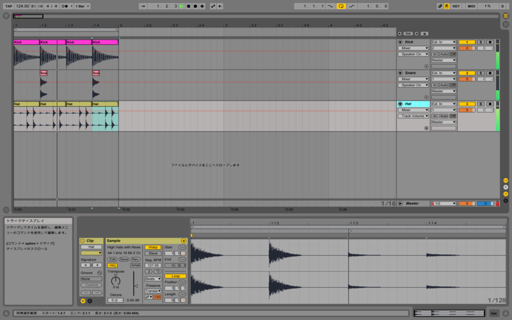Screen dimensions: 512x320
Task: Click the punch-out switch after the loop switch
Action: point(351,6)
